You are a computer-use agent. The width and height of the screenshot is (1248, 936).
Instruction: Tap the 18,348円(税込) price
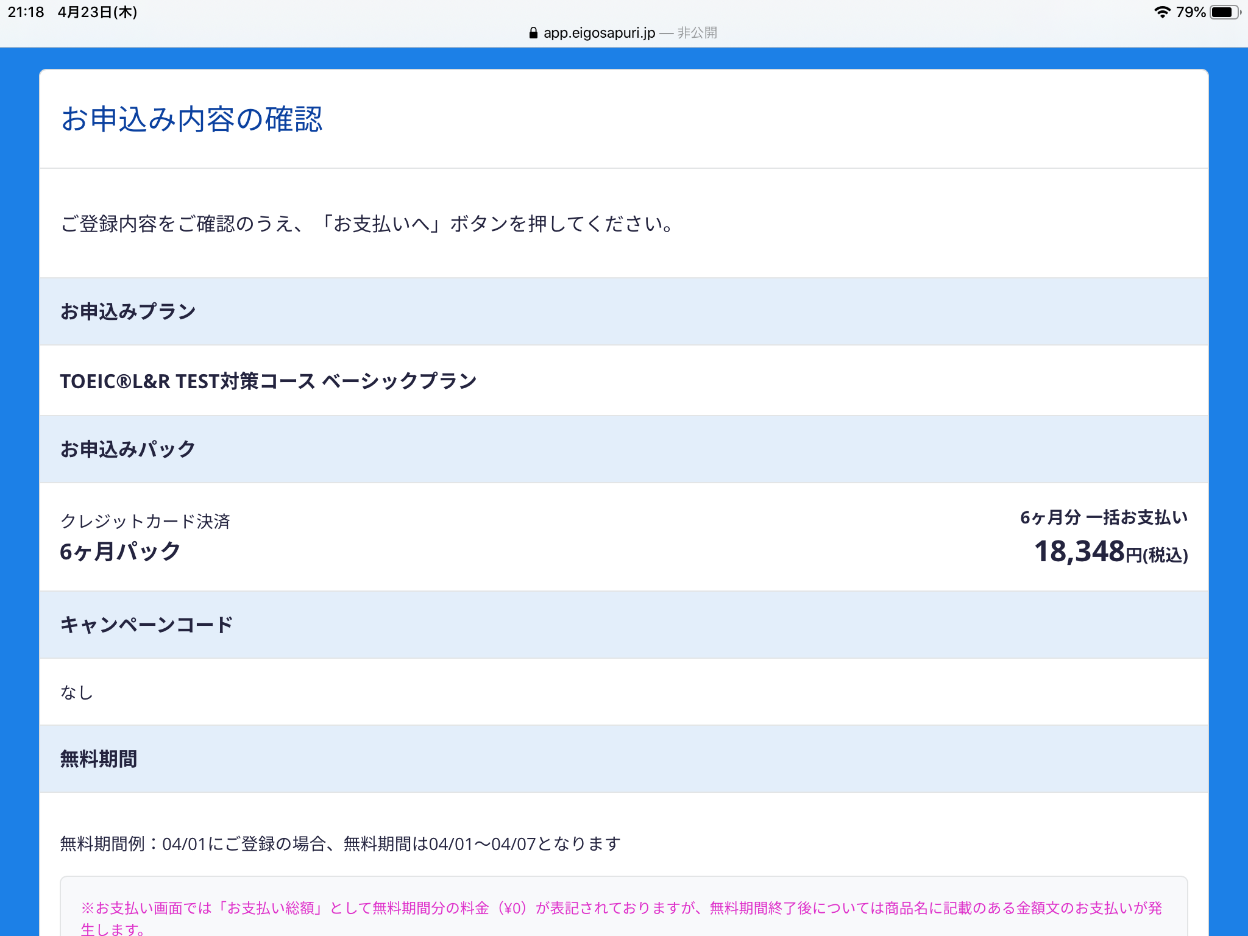coord(1111,551)
